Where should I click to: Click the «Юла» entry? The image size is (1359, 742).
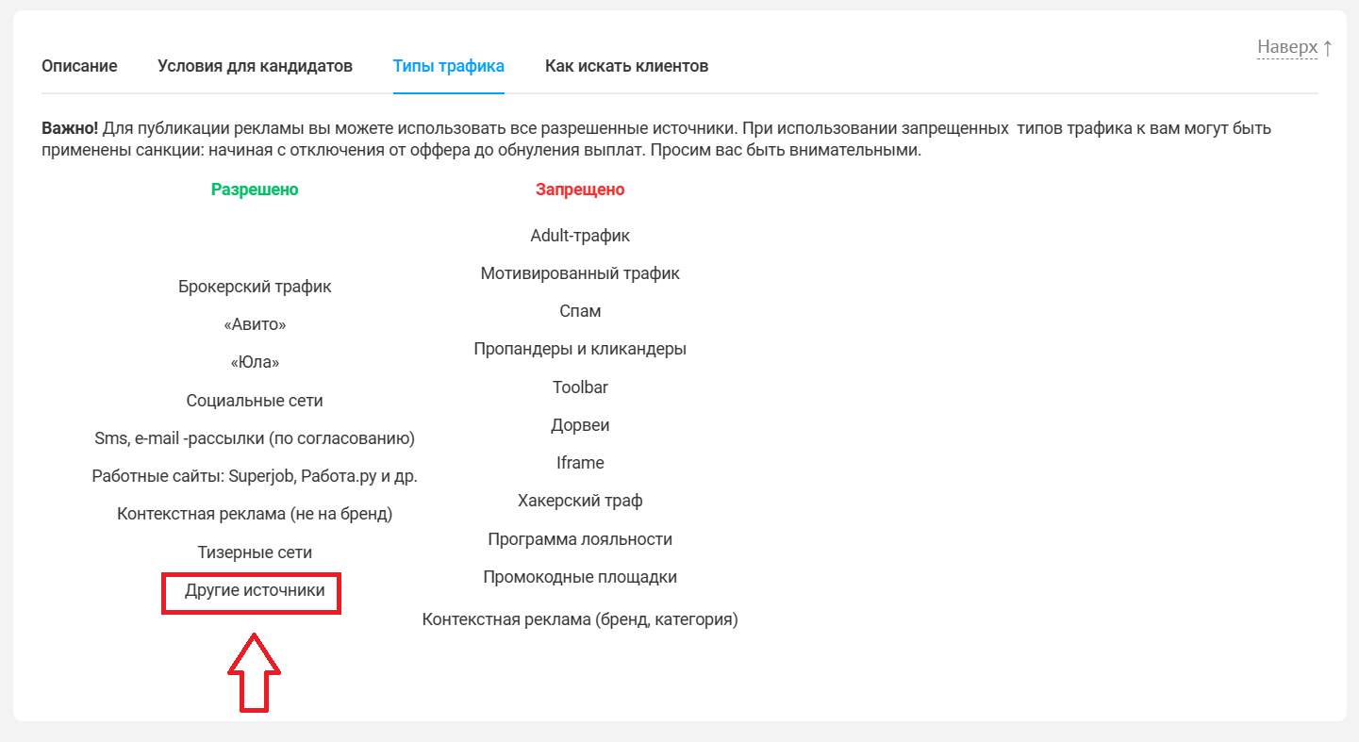coord(255,362)
